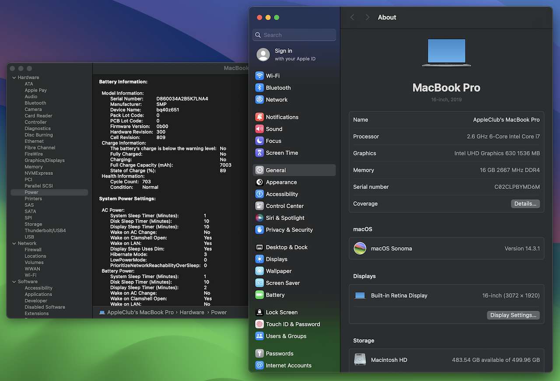Screen dimensions: 560x381
Task: Select the Focus moon icon
Action: tap(259, 141)
